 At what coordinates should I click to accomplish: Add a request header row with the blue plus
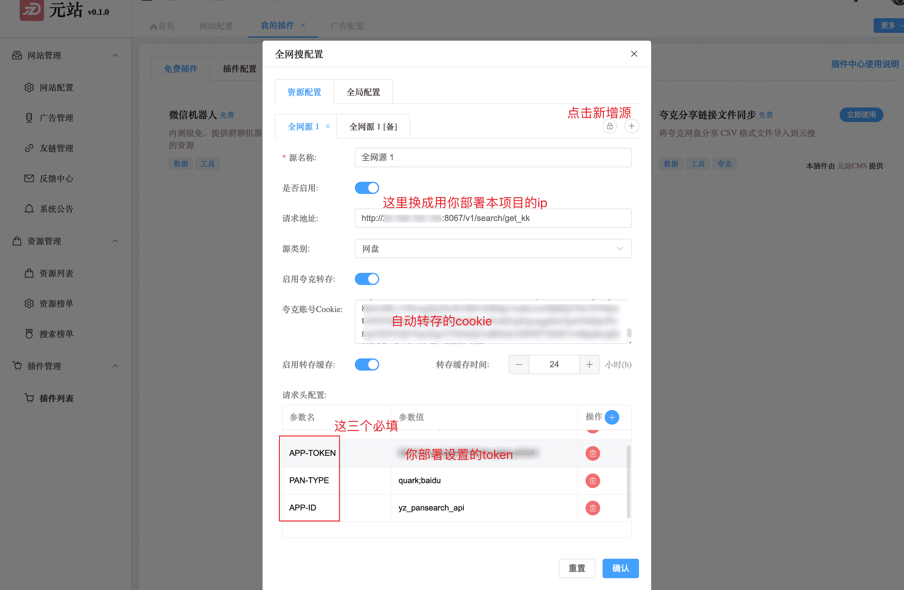pos(612,417)
